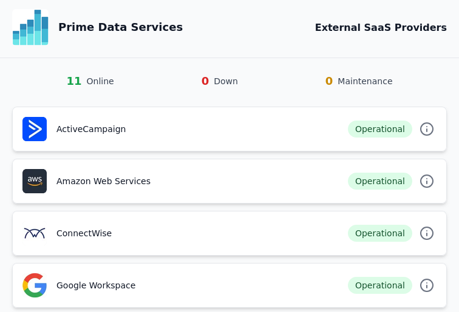Click the Prime Data Services bar chart logo
459x312 pixels.
click(x=30, y=27)
